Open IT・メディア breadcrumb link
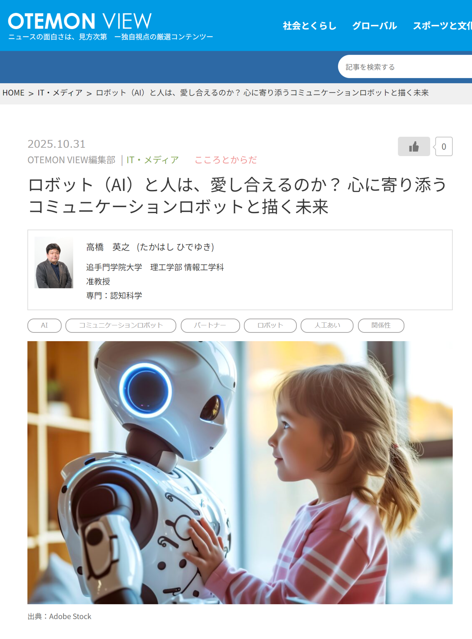The height and width of the screenshot is (639, 472). pyautogui.click(x=60, y=93)
